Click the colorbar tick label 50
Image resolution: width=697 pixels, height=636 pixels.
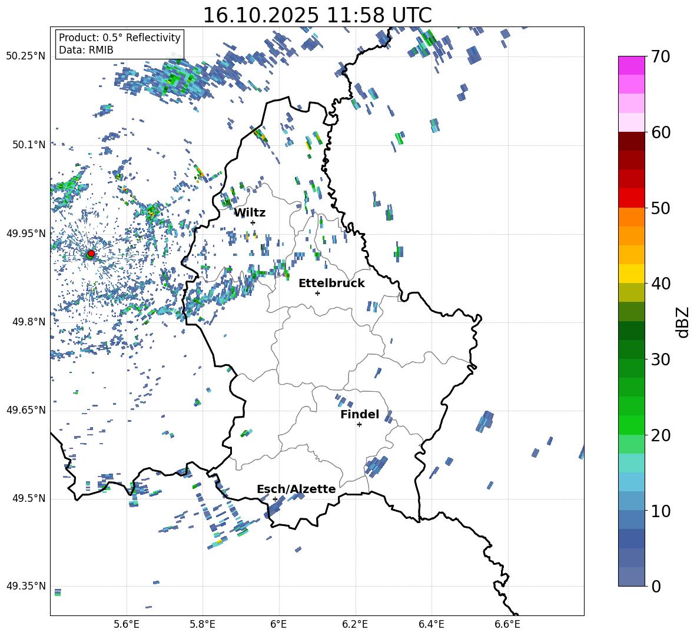pyautogui.click(x=661, y=208)
